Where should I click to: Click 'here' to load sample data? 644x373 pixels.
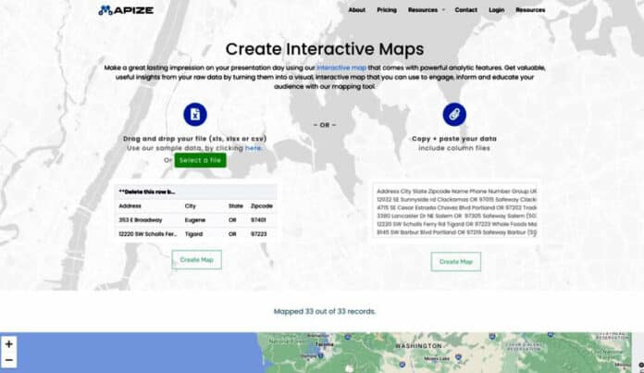254,148
